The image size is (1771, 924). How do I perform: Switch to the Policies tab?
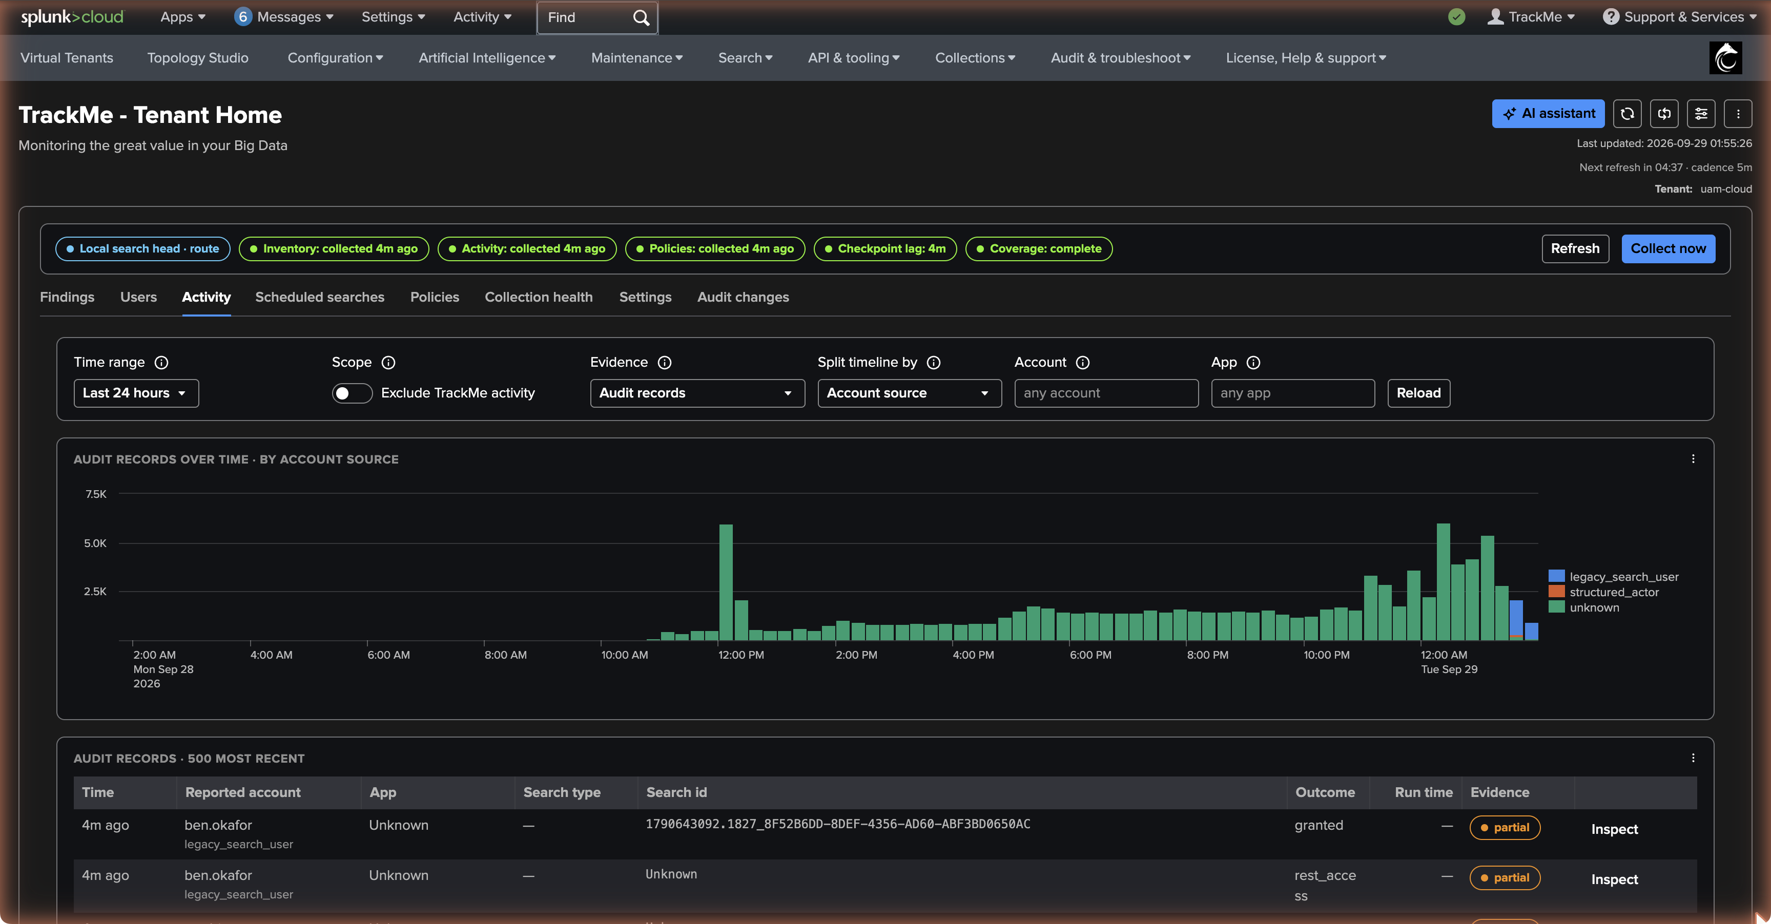pyautogui.click(x=435, y=298)
